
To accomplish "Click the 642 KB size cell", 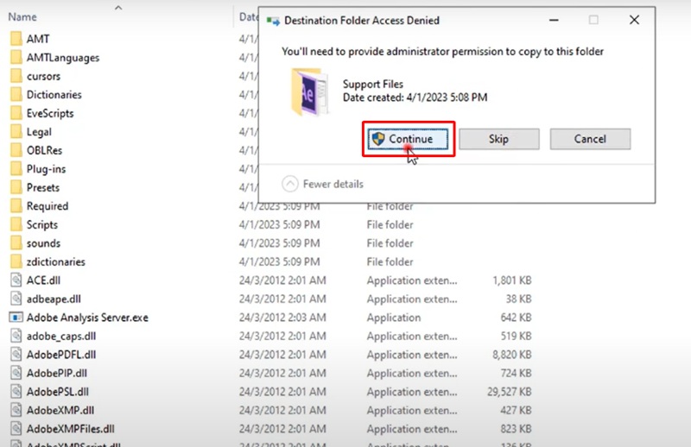I will (516, 318).
